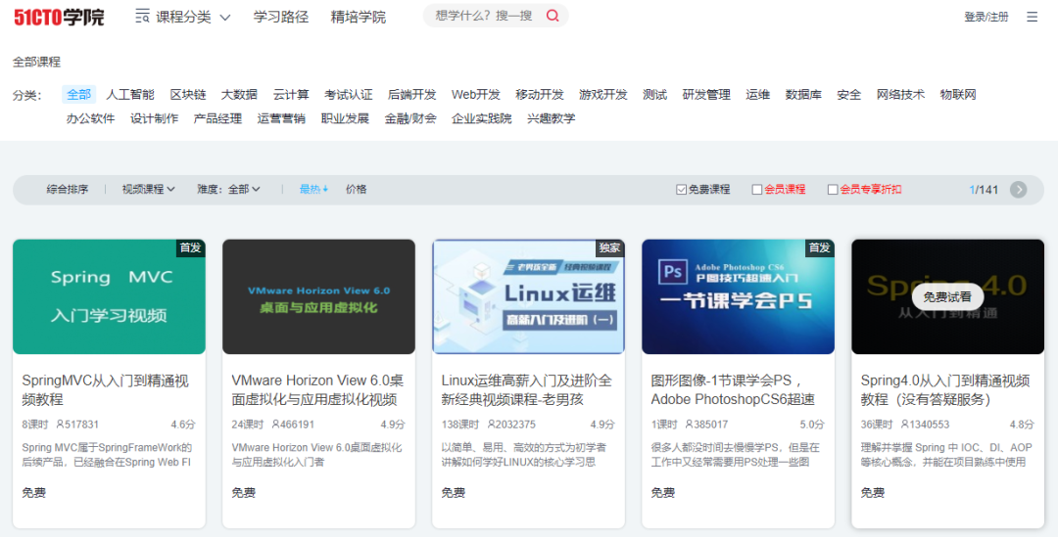This screenshot has width=1058, height=537.
Task: Enable the 会员专享折扣 checkbox
Action: pos(833,190)
